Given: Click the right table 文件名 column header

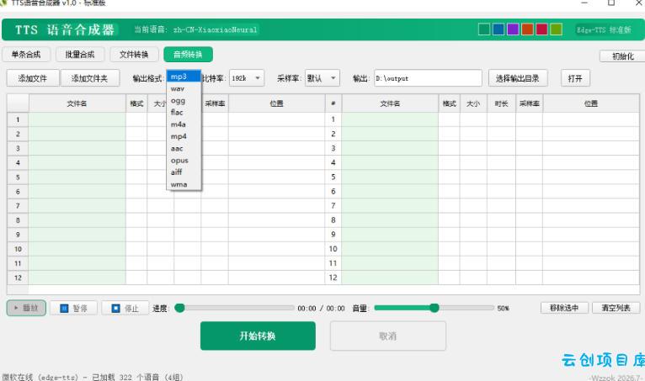Looking at the screenshot, I should tap(390, 103).
